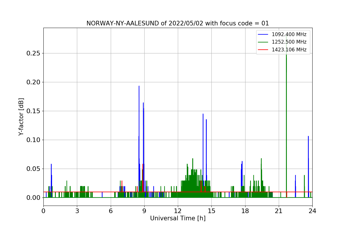Click the 0.10 y-axis tick label
The height and width of the screenshot is (231, 347).
(x=34, y=140)
